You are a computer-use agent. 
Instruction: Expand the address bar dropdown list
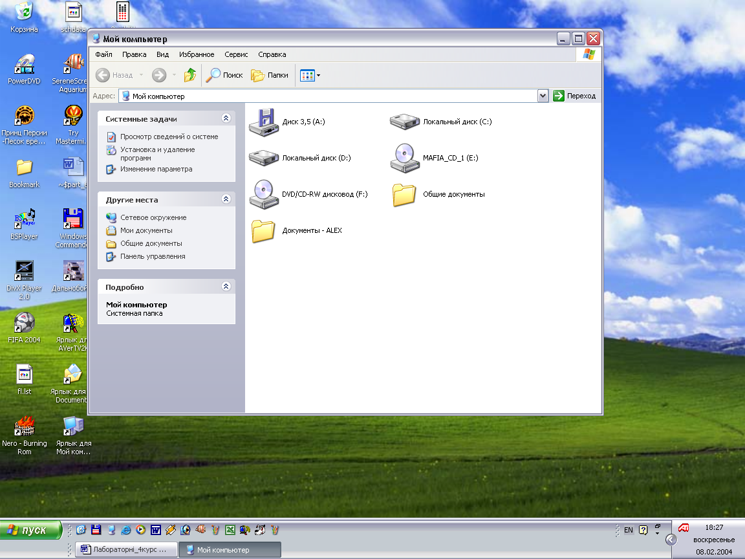tap(543, 96)
